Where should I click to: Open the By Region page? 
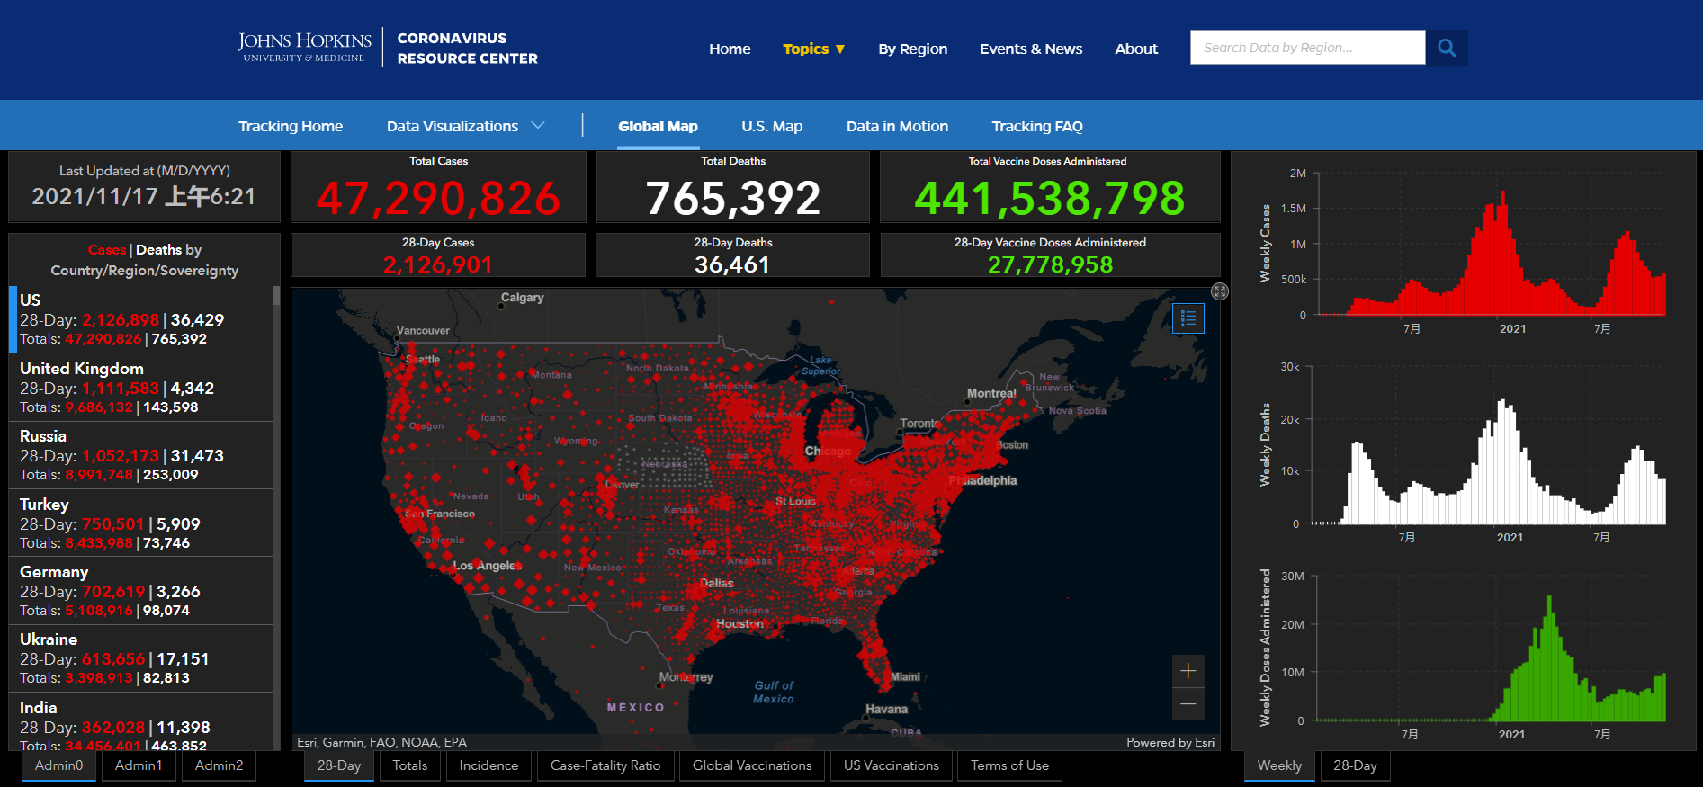913,49
